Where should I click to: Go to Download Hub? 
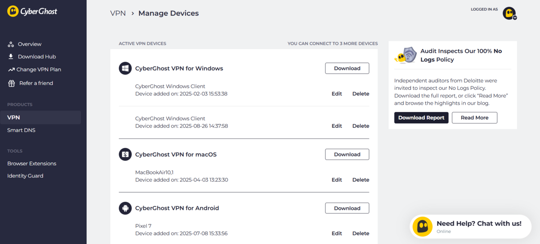pyautogui.click(x=37, y=57)
